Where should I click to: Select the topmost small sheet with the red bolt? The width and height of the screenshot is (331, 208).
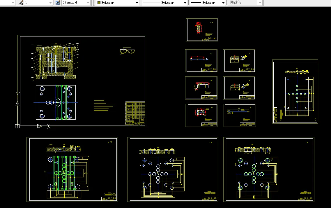click(202, 30)
